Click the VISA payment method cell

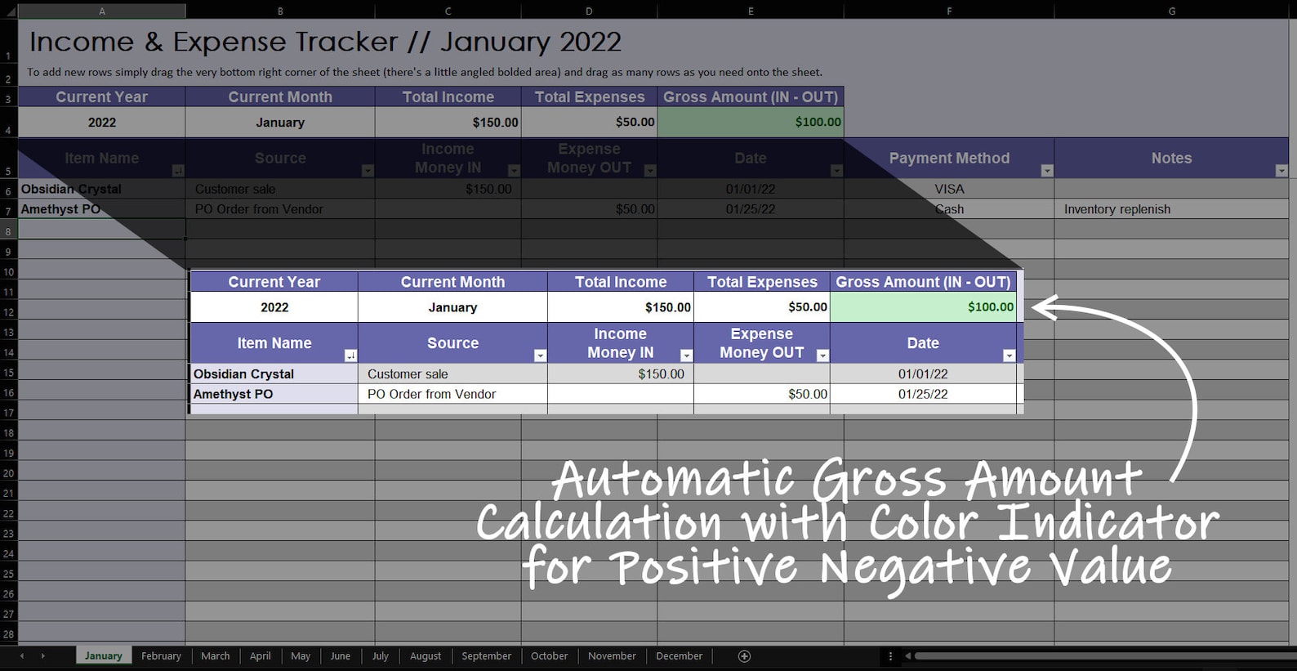pyautogui.click(x=949, y=189)
